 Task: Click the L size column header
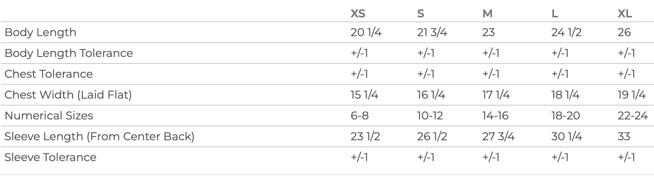555,14
